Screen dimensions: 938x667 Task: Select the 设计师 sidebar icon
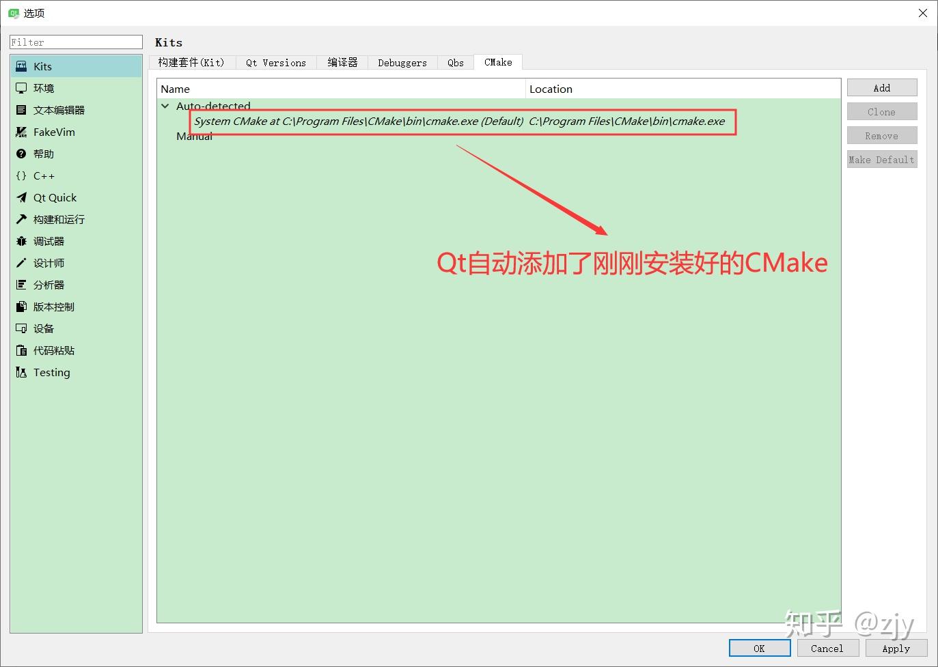pyautogui.click(x=48, y=263)
